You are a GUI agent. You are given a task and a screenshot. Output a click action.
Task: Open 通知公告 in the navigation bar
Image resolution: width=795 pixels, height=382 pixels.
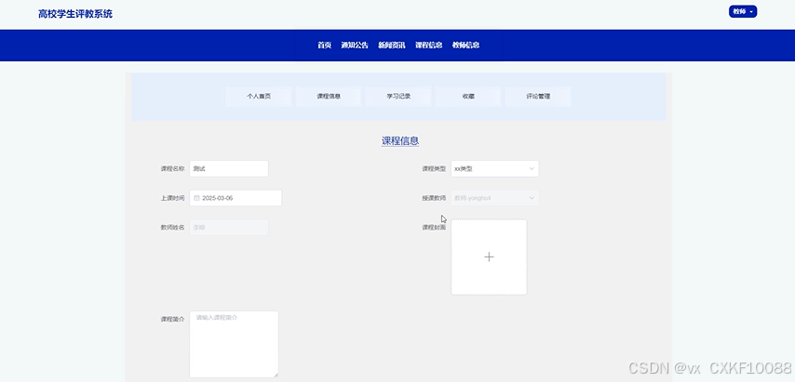(355, 46)
